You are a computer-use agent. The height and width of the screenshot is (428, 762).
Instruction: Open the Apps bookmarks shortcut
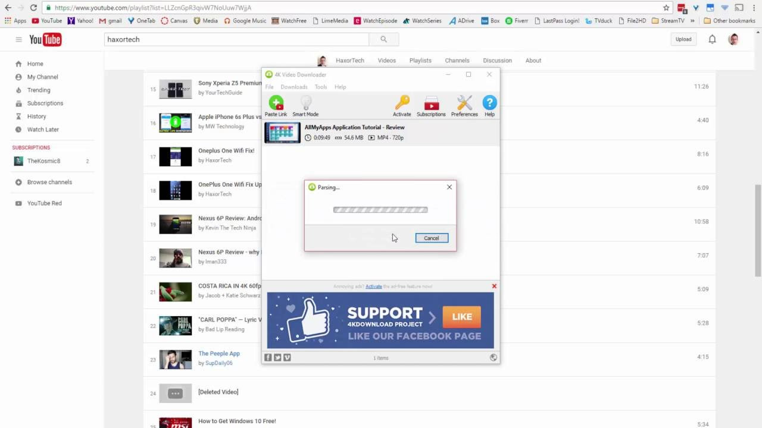(x=15, y=21)
